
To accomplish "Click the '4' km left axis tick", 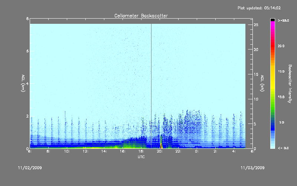I will click(x=27, y=83).
